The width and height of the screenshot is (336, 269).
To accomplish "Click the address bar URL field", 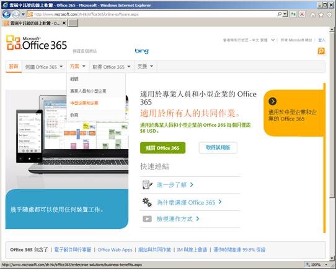I will 154,14.
